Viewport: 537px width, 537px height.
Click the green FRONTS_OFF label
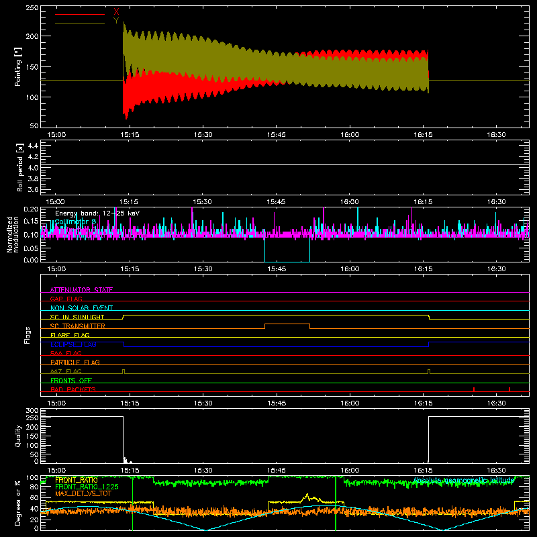pos(71,381)
